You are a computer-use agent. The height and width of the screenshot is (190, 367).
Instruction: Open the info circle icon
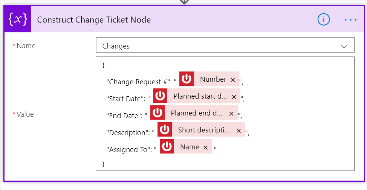pos(324,20)
